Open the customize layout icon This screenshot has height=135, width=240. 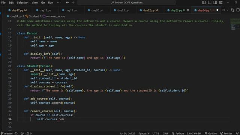point(221,3)
